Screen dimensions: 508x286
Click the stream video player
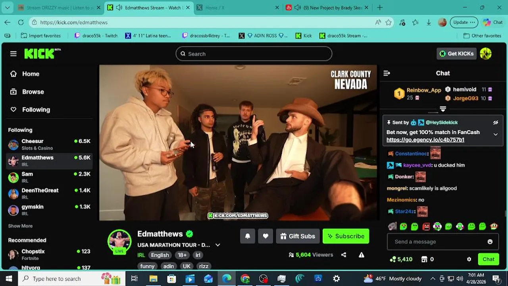pos(238,143)
